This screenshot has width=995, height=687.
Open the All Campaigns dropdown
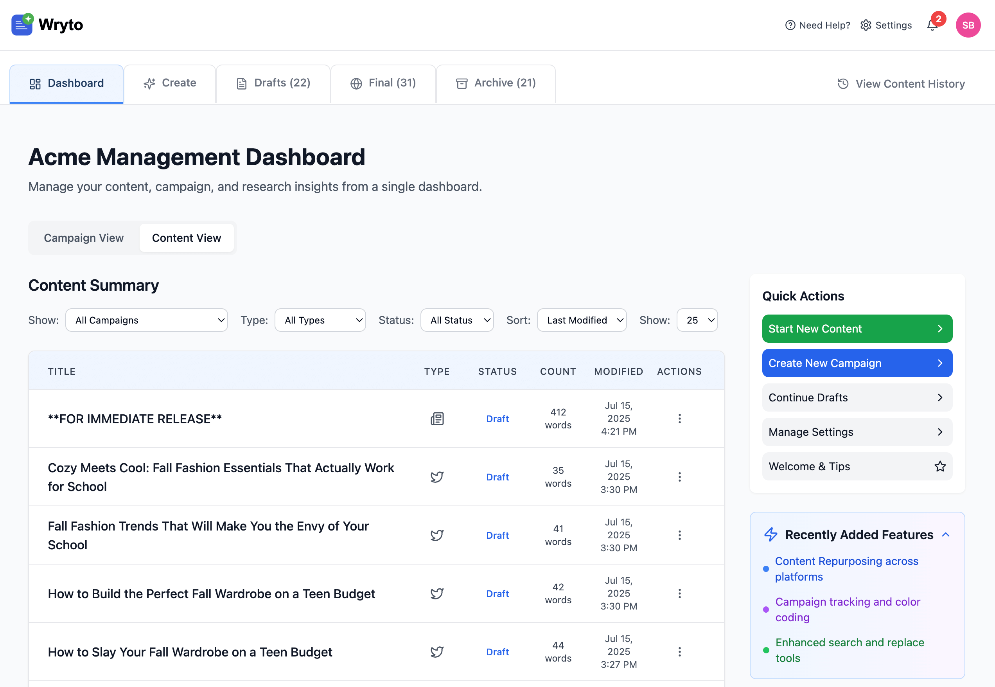coord(146,320)
